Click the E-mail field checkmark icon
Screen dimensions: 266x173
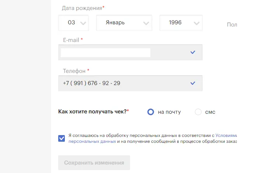193,52
